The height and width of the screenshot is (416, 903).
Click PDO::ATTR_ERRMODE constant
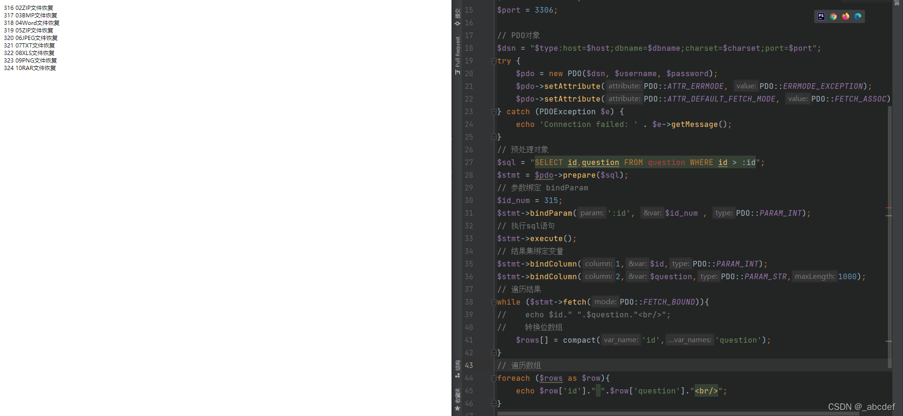point(684,86)
